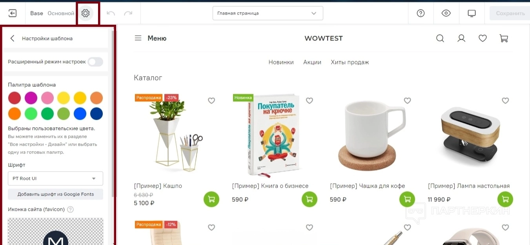Click the exit editor icon

[13, 13]
